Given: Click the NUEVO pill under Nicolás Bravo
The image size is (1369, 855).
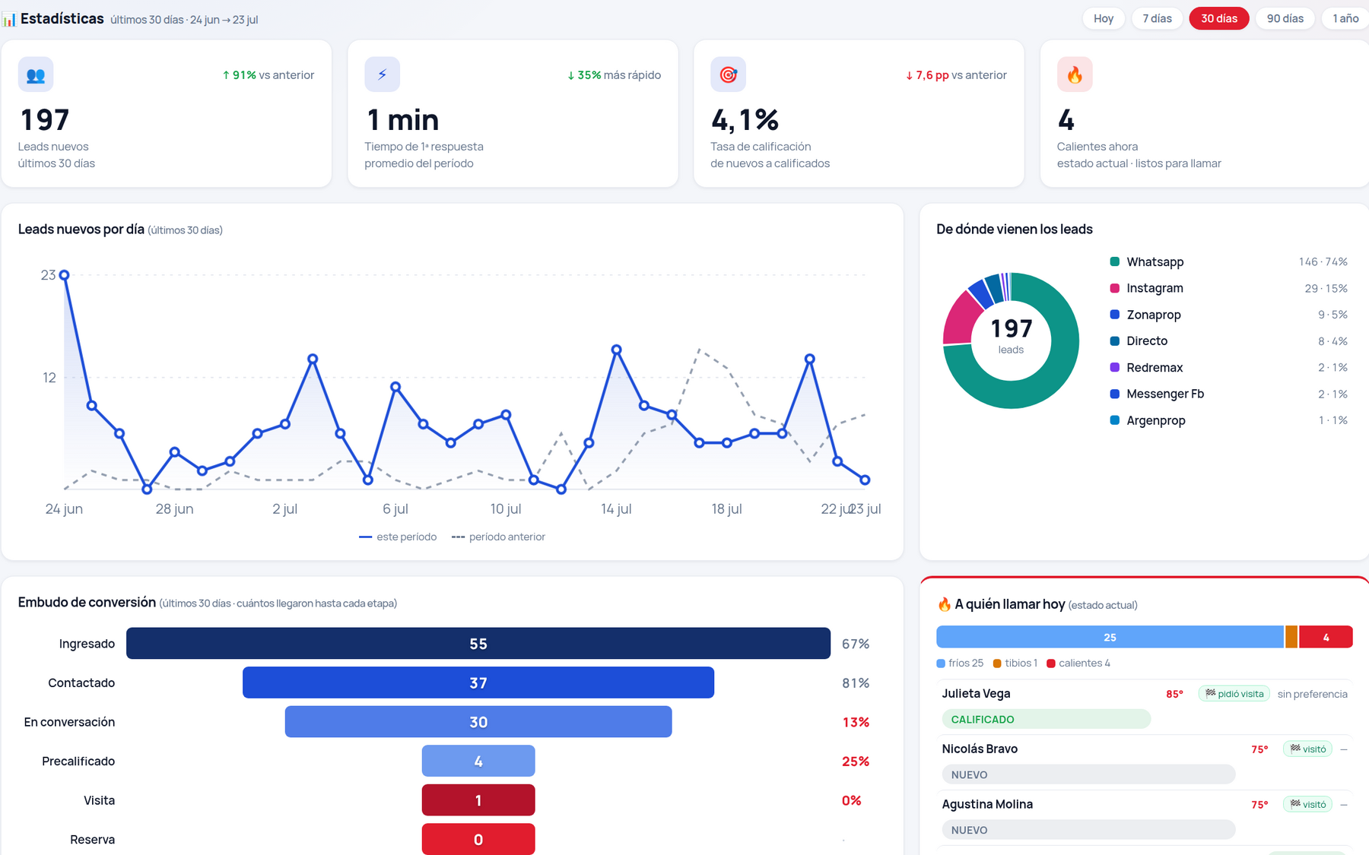Looking at the screenshot, I should tap(1088, 774).
